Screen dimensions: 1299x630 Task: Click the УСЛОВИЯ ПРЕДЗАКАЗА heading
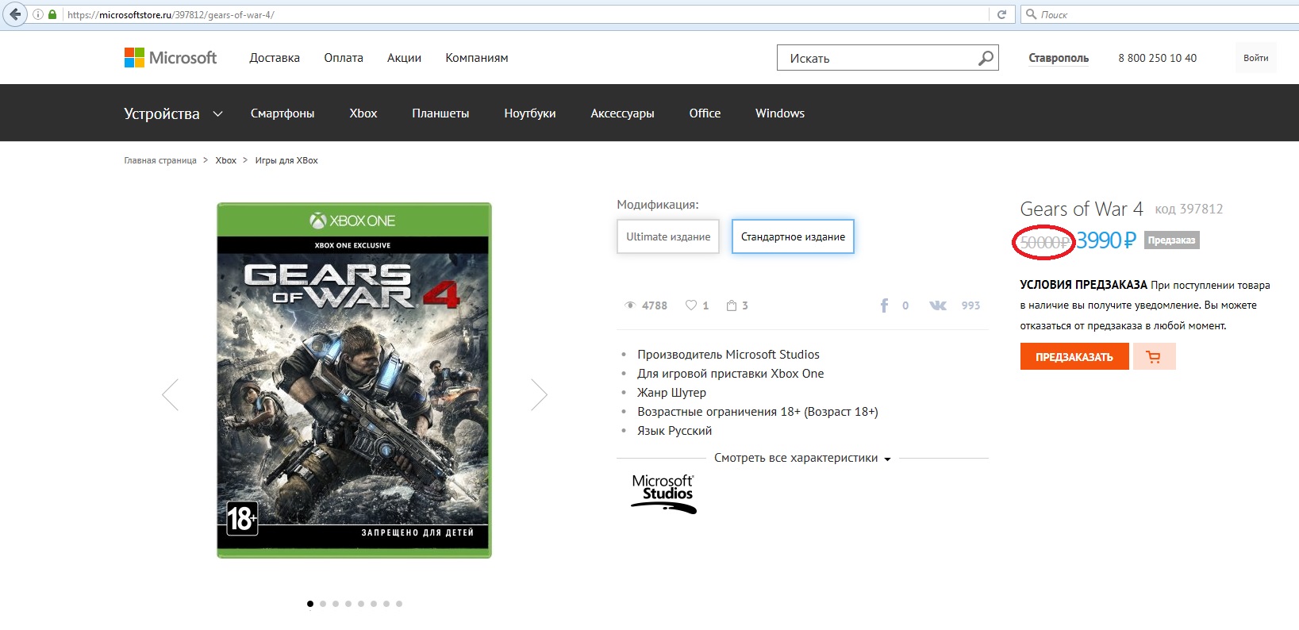(x=1084, y=285)
